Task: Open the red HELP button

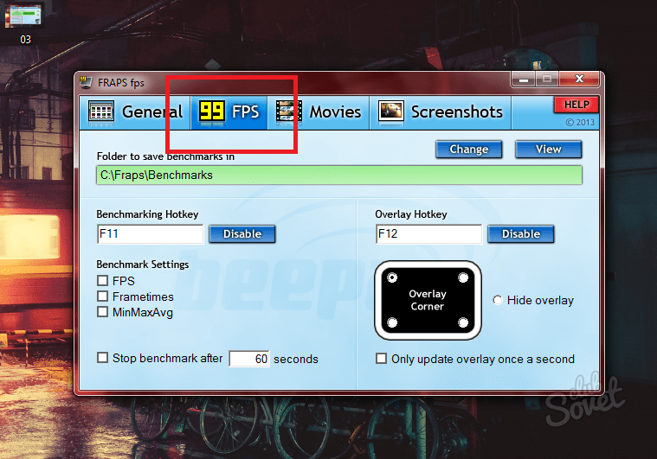Action: click(576, 105)
